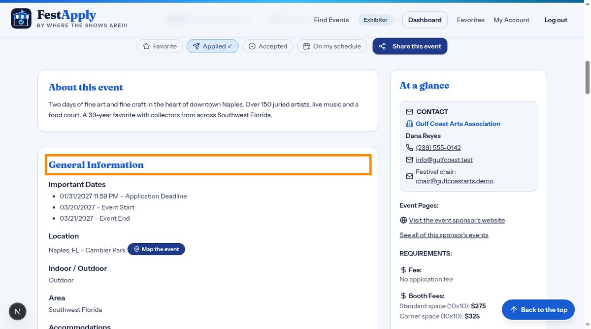Click the Corner space (10x10) $325 fee line
591x329 pixels.
439,316
